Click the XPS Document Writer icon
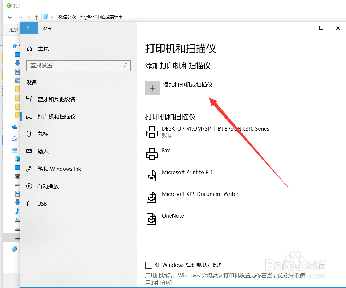Viewport: 346px width, 288px height. point(151,197)
